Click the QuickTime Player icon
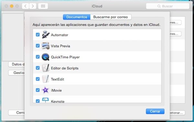This screenshot has height=122, width=194. tap(45, 57)
